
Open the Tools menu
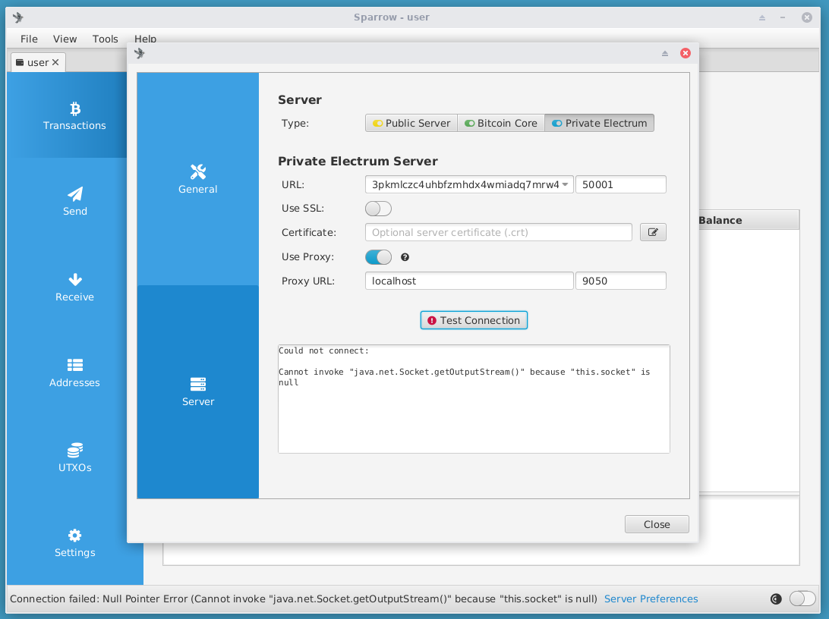105,39
